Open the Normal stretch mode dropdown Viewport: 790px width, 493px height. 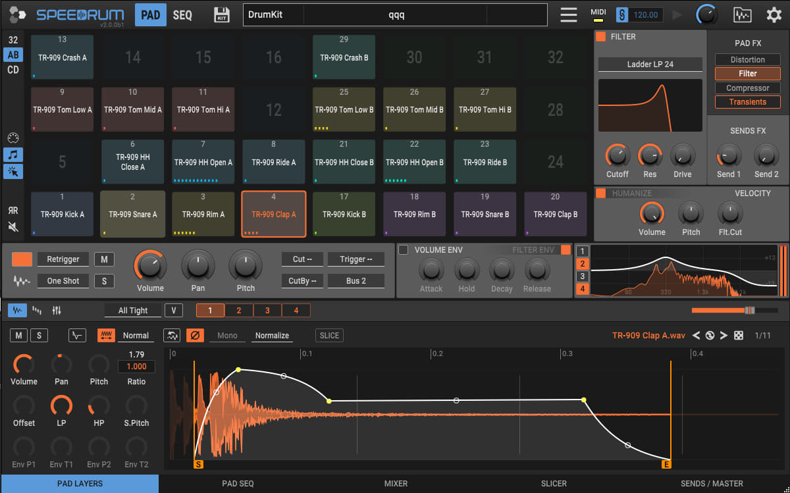click(x=136, y=336)
